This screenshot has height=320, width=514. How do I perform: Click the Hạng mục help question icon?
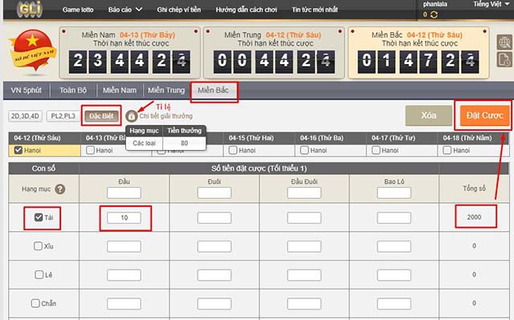[x=59, y=189]
